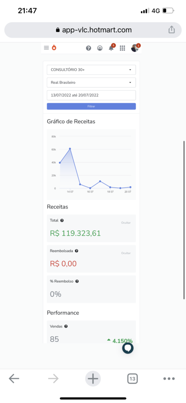Open the help question mark icon
The height and width of the screenshot is (403, 186).
tap(88, 48)
